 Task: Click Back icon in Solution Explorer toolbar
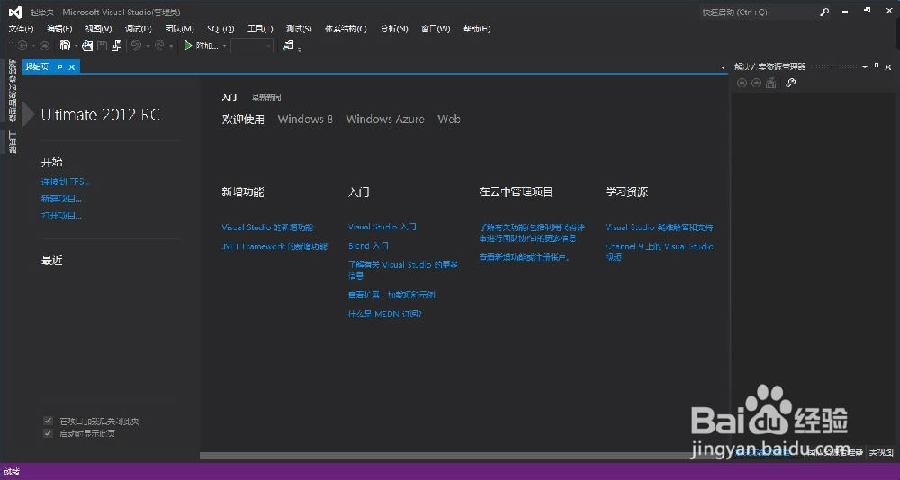tap(742, 84)
